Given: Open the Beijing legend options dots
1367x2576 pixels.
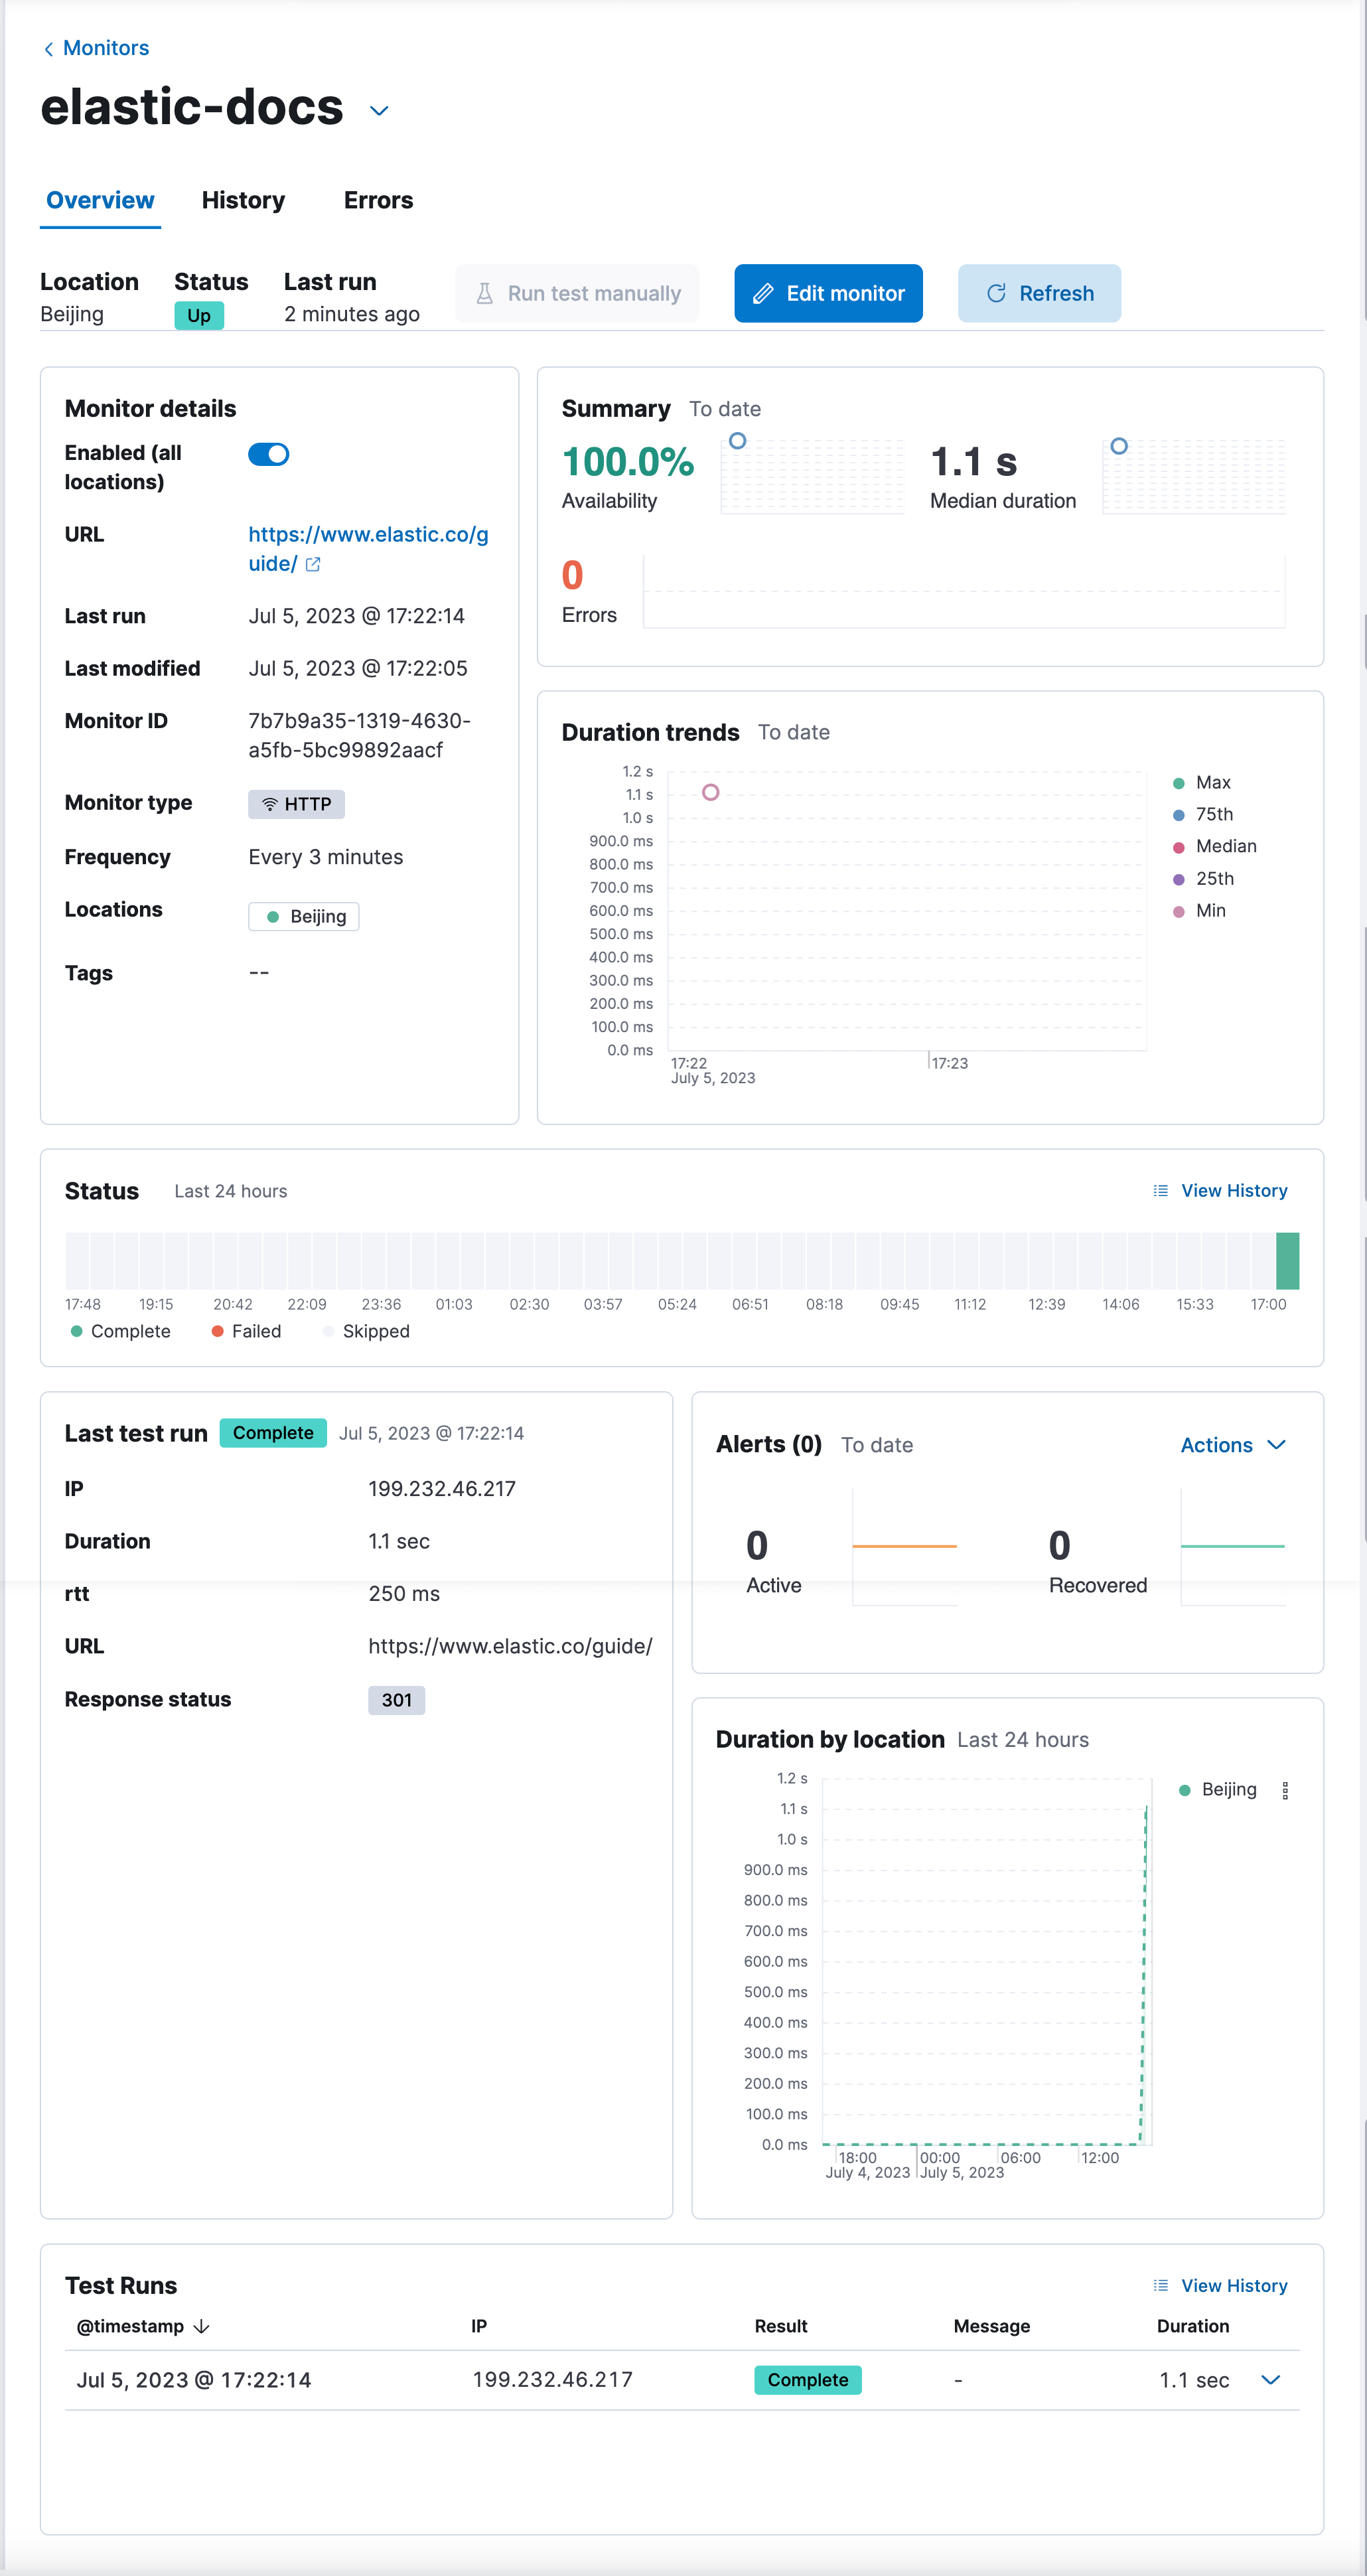Looking at the screenshot, I should (x=1285, y=1790).
